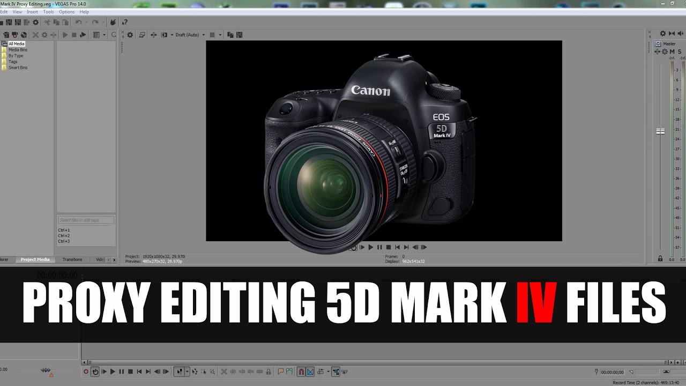686x386 pixels.
Task: Open Project Video Properties gear above preview
Action: pyautogui.click(x=130, y=35)
